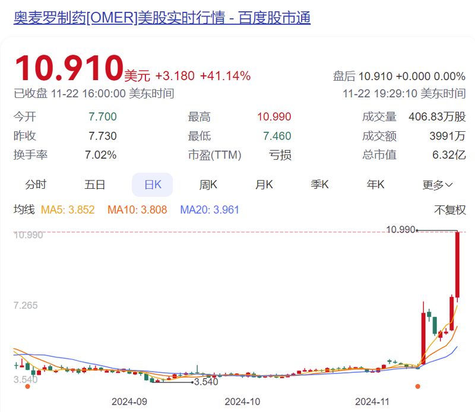Click the MA20 moving average label
The width and height of the screenshot is (475, 412).
pyautogui.click(x=210, y=210)
